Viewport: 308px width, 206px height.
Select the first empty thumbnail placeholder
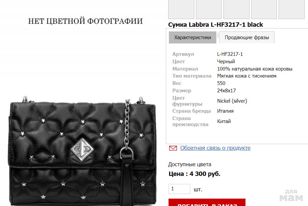pos(181,9)
